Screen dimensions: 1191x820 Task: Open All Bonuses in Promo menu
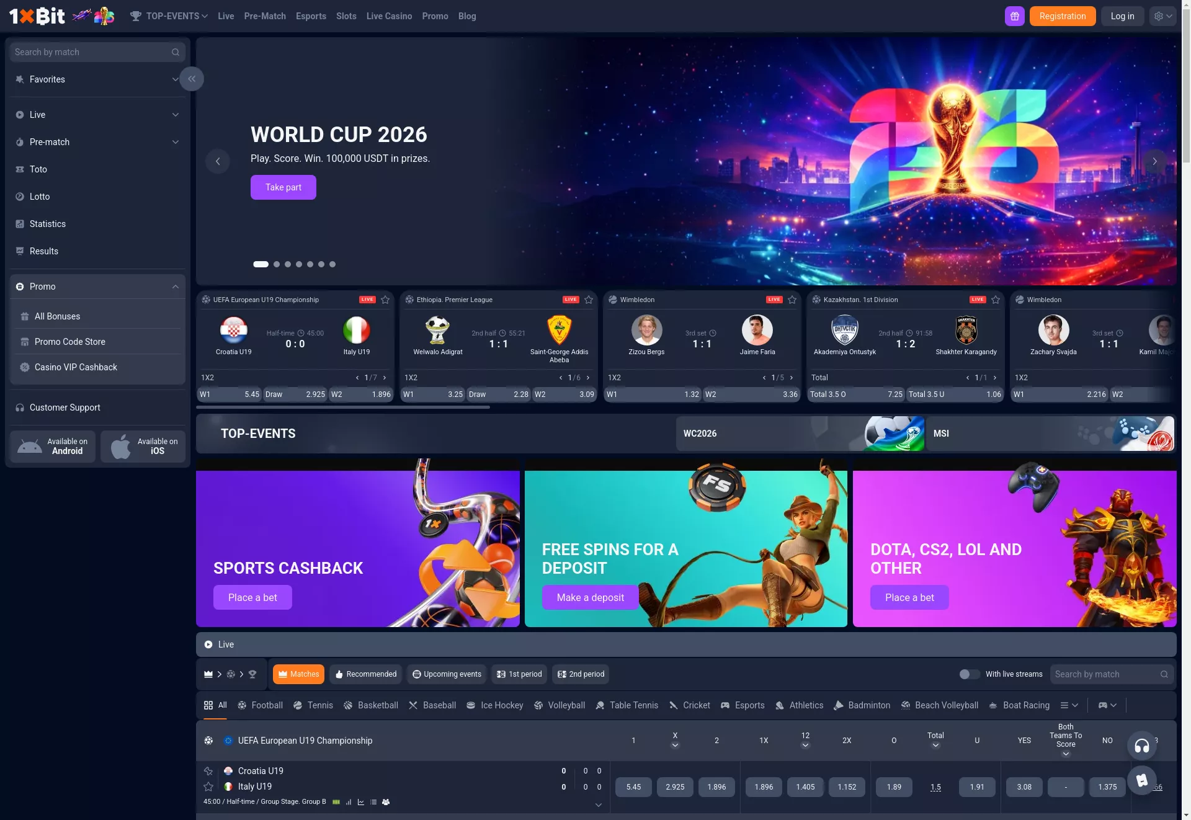point(98,316)
